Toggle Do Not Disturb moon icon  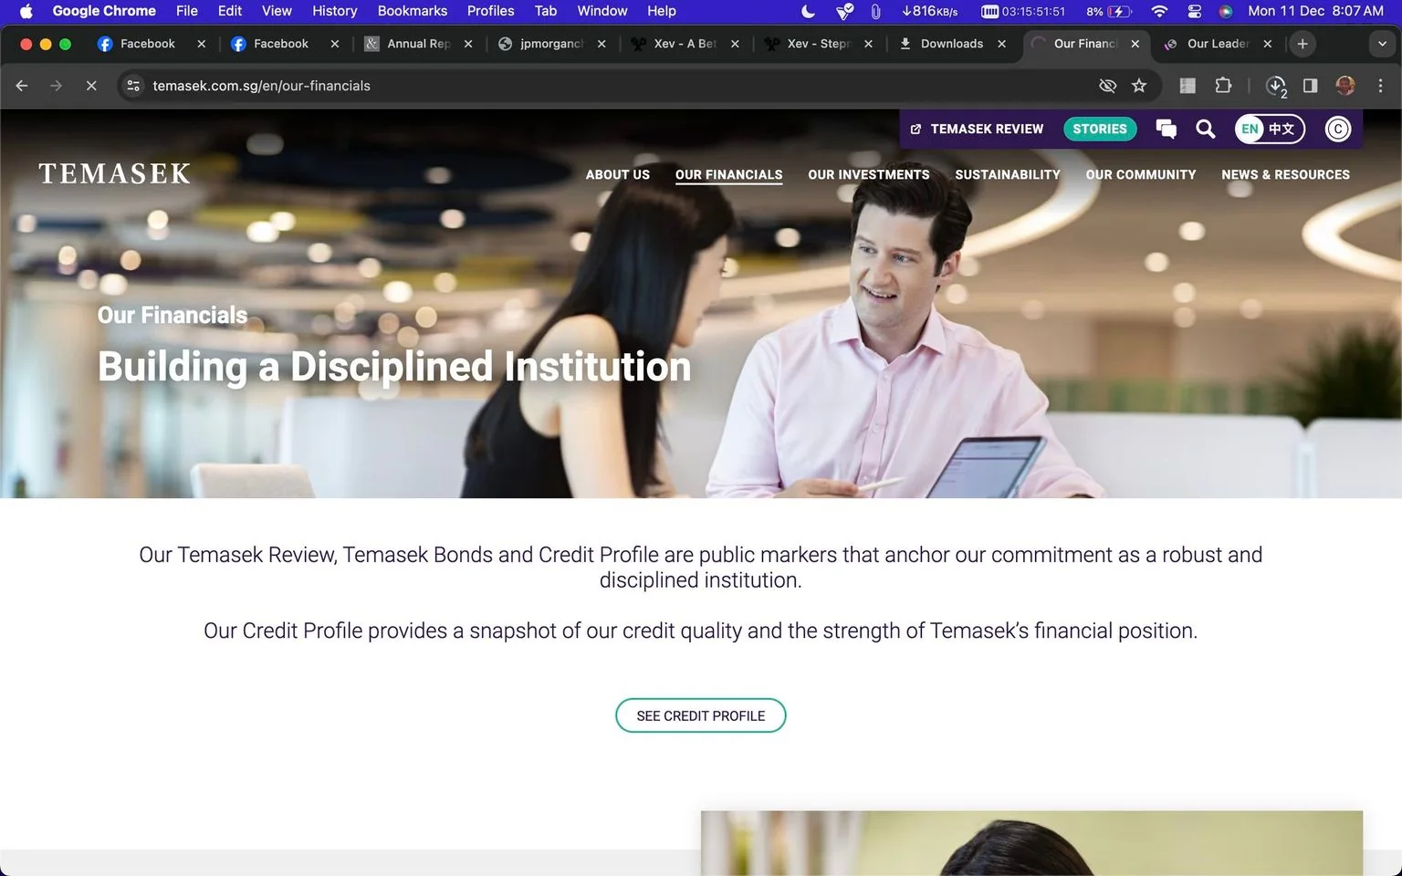coord(808,11)
